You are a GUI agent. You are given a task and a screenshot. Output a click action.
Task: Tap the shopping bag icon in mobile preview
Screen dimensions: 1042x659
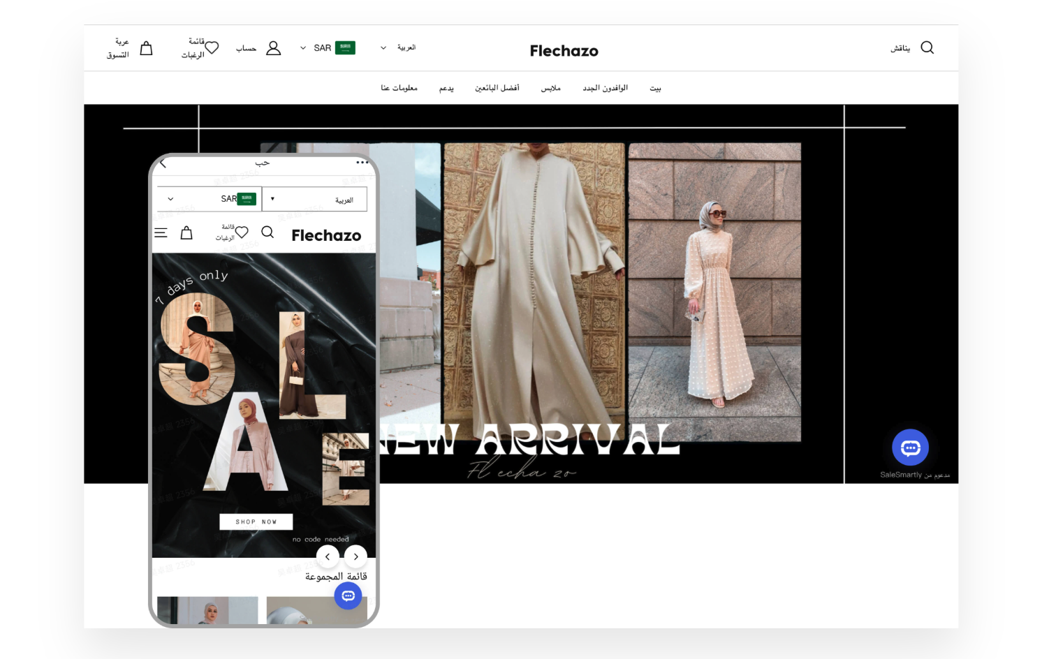pos(186,233)
